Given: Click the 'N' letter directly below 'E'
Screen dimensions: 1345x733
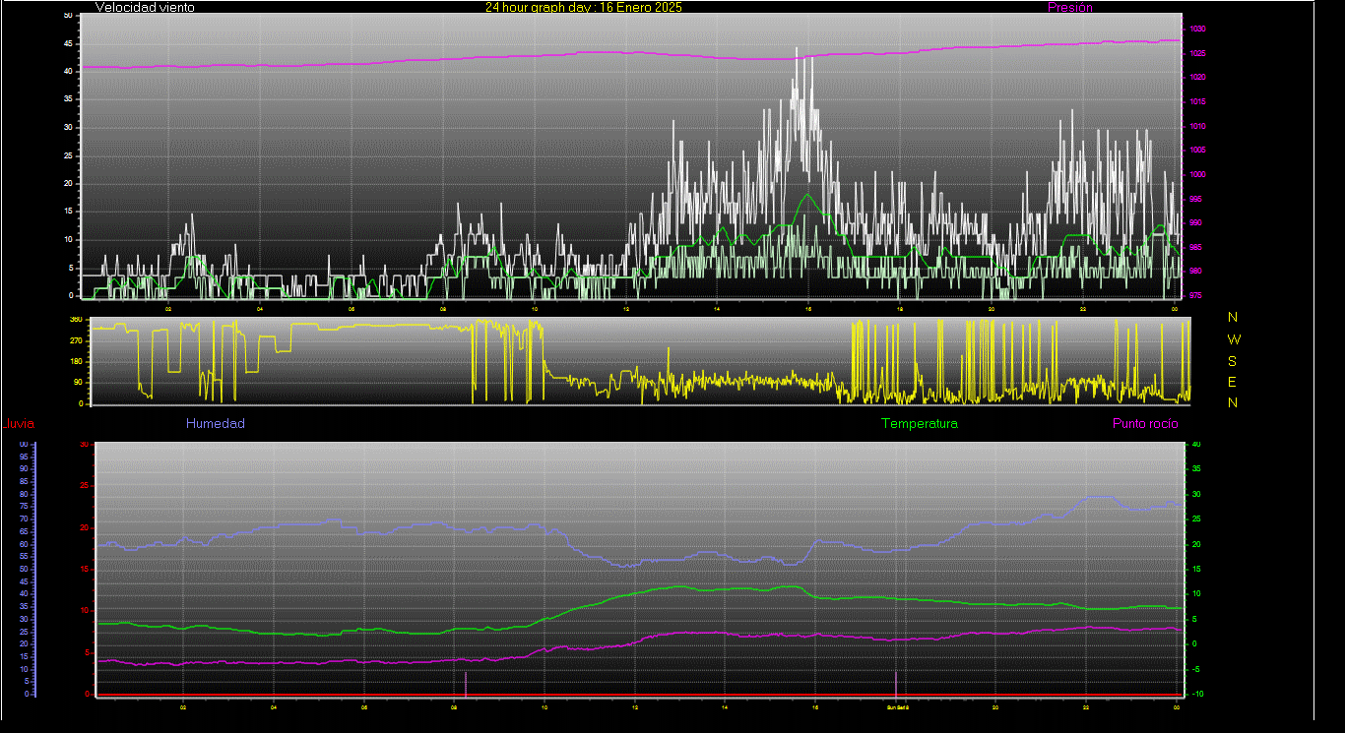Looking at the screenshot, I should coord(1233,402).
